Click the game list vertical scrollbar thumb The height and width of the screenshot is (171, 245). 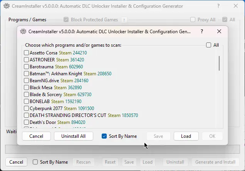tap(219, 63)
